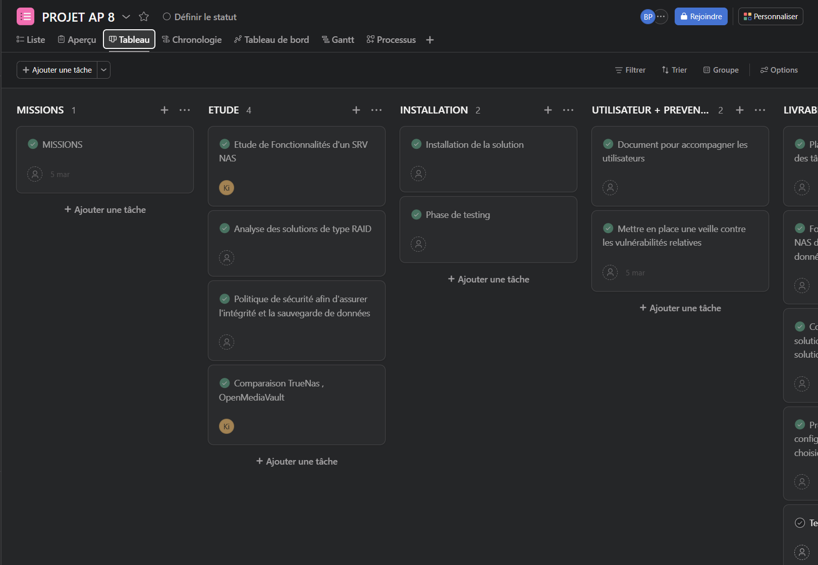The height and width of the screenshot is (565, 818).
Task: Add a new view tab with plus icon
Action: click(x=430, y=40)
